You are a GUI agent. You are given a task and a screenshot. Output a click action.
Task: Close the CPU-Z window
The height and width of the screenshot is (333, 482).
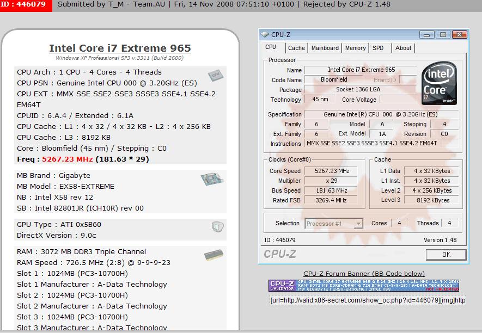[459, 35]
